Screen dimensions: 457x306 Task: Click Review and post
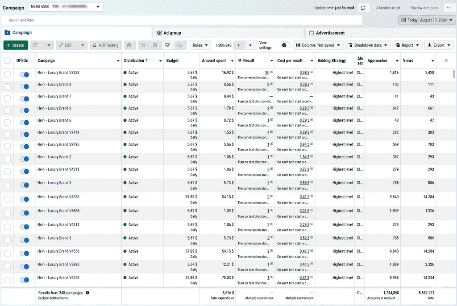point(424,8)
